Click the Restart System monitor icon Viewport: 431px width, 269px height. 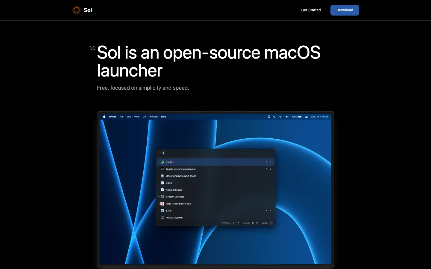(162, 218)
